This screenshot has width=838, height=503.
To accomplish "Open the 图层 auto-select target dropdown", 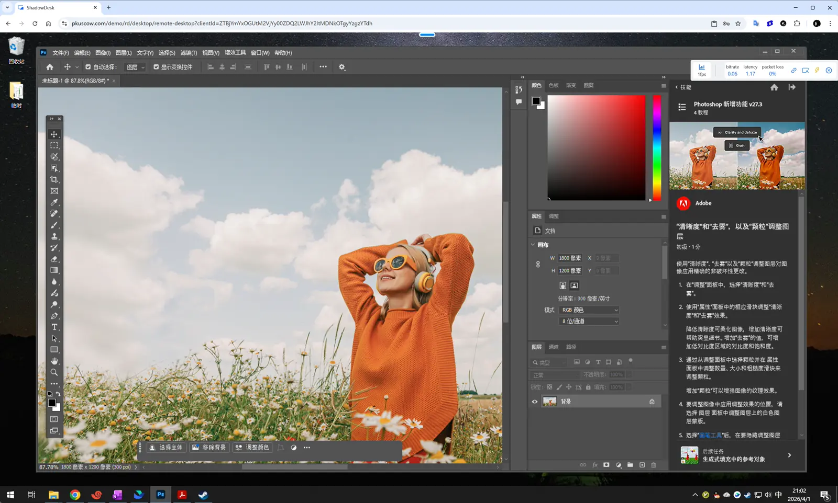I will click(135, 67).
